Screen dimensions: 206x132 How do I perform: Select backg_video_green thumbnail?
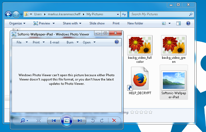click(174, 45)
